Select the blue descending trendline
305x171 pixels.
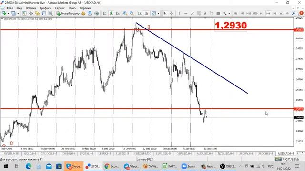[x=192, y=58]
